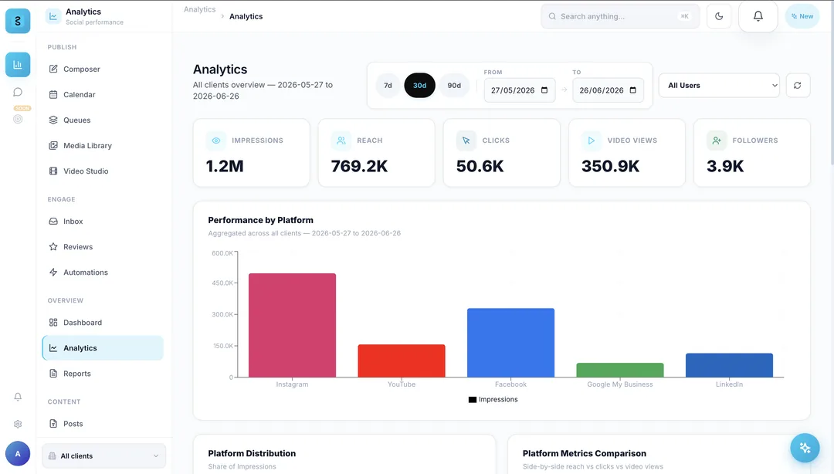Screen dimensions: 834x474
Task: Click the To date input 26/06/2026
Action: coord(608,90)
